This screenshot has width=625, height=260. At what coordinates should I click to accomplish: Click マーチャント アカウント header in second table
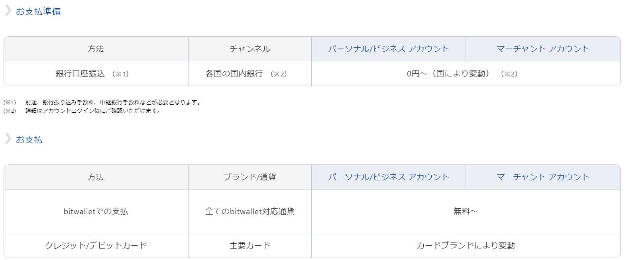click(543, 177)
